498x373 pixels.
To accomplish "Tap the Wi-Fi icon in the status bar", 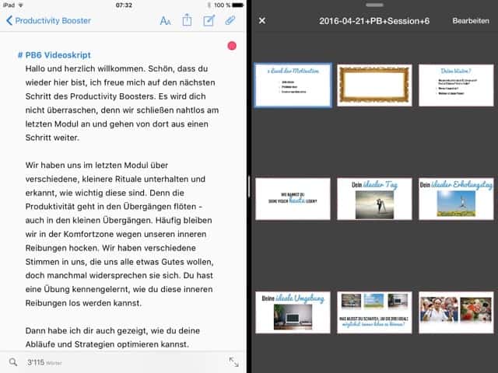I will [x=21, y=5].
